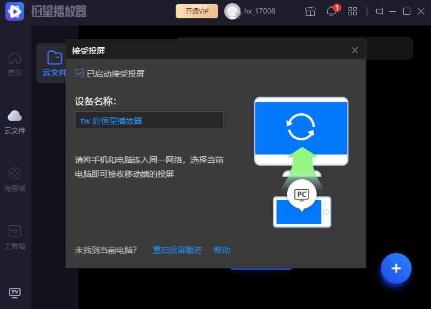Uncheck 已启动接受投屏 checkbox
The height and width of the screenshot is (309, 431).
tap(80, 73)
